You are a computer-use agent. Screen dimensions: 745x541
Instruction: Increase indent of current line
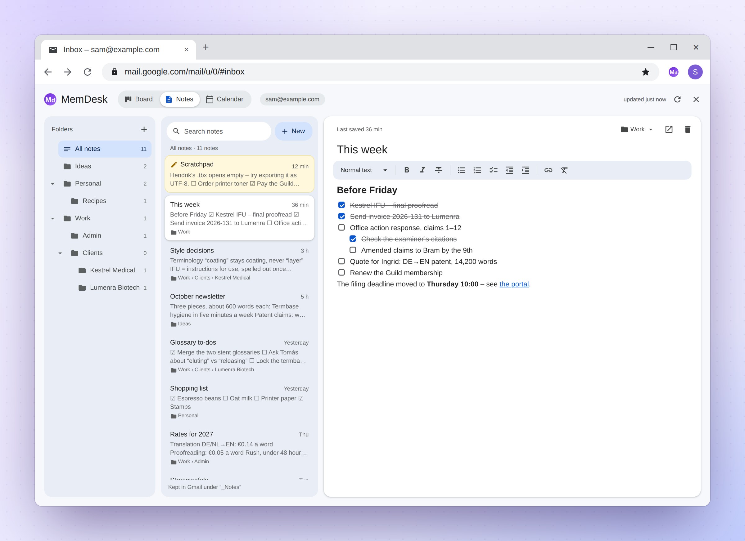[525, 170]
